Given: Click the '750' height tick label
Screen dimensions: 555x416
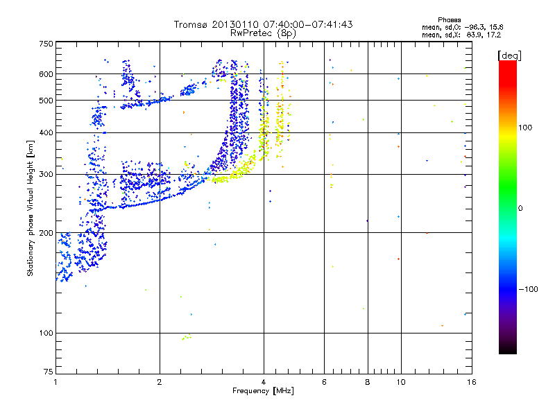Looking at the screenshot, I should (46, 44).
